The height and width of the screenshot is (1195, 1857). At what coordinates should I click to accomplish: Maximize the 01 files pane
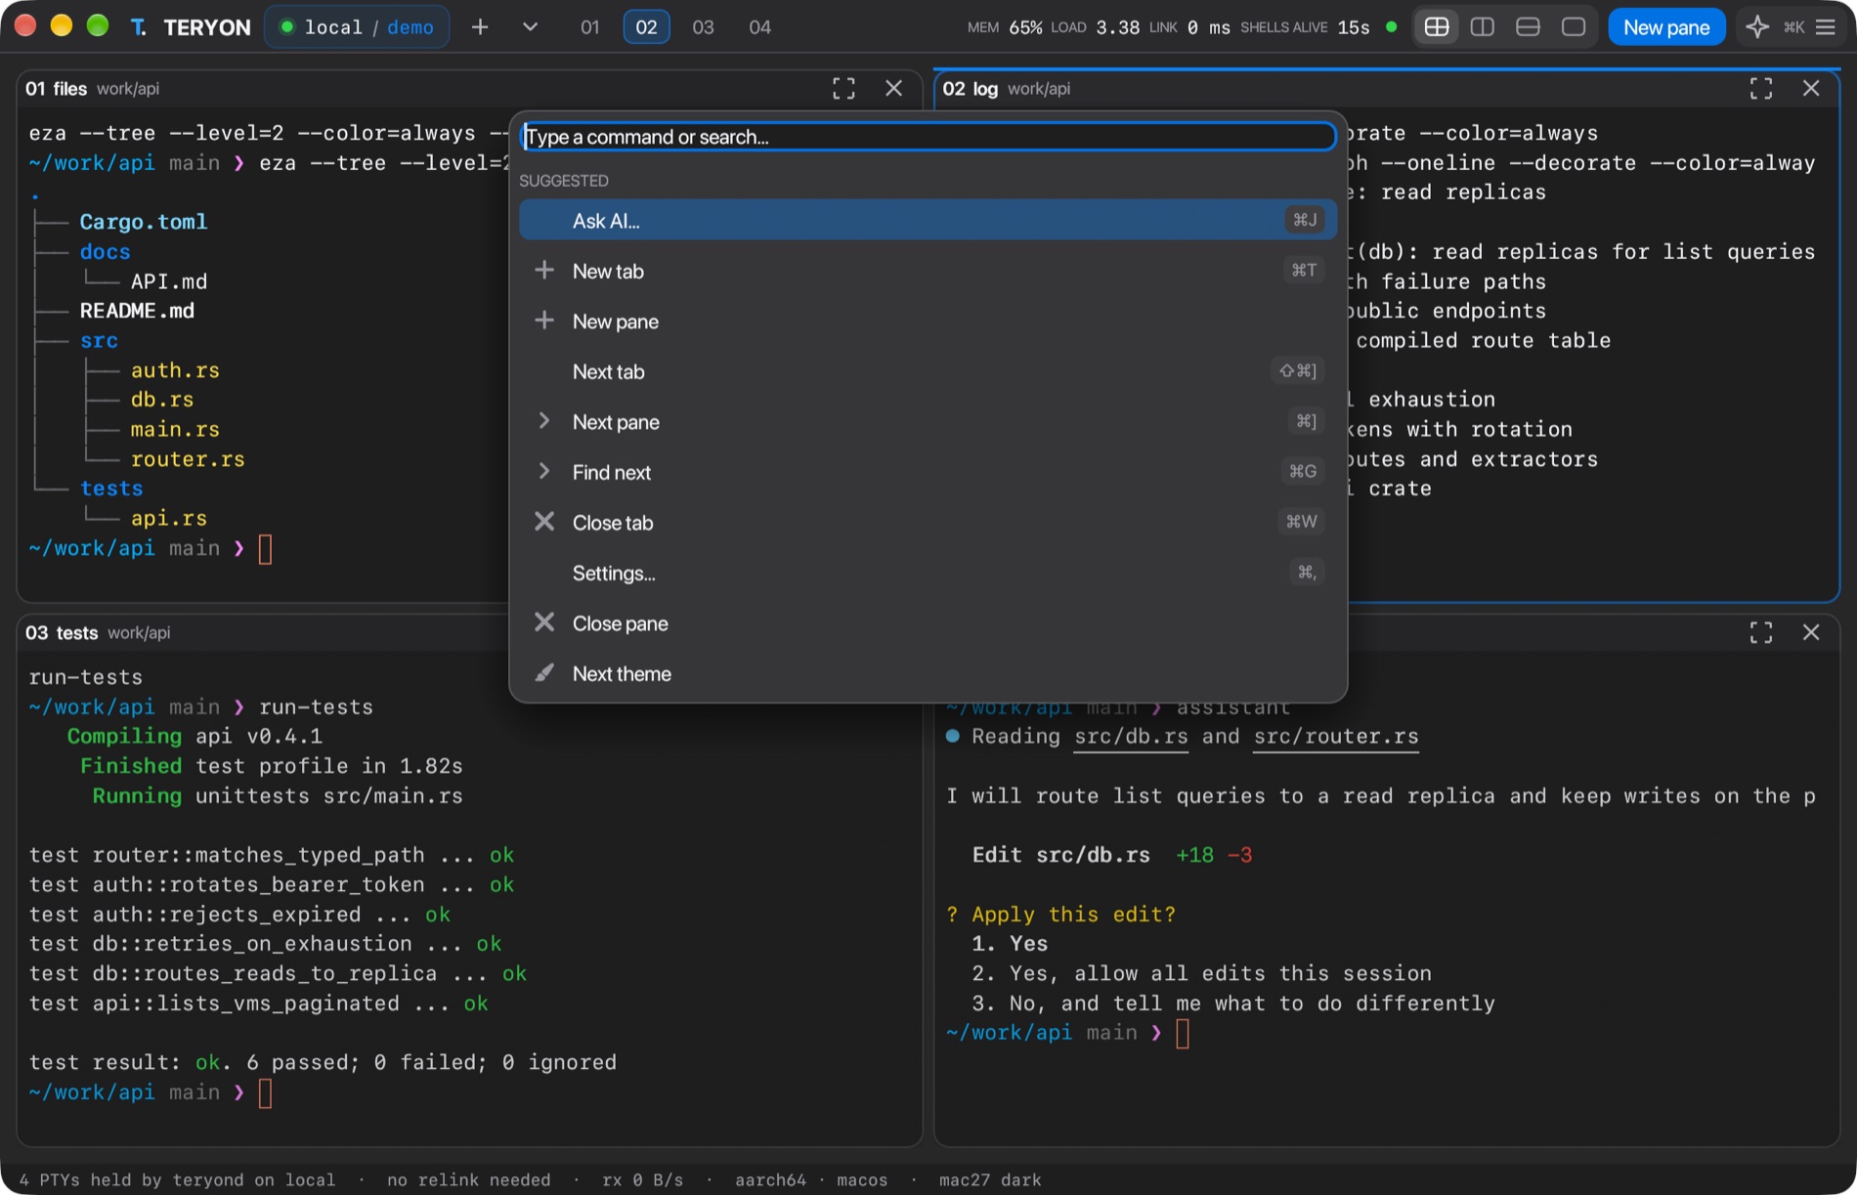point(843,89)
